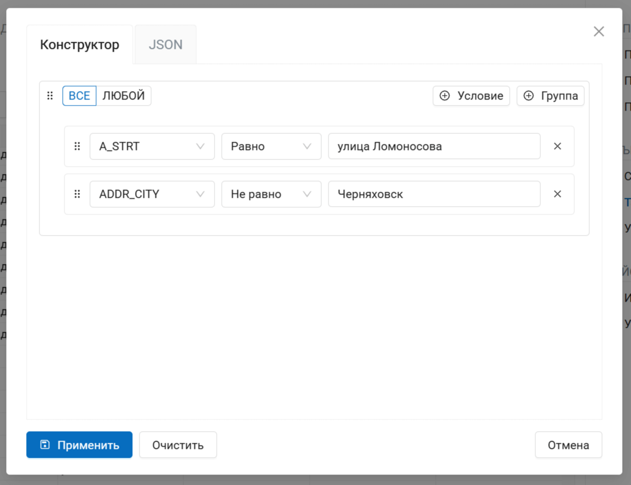Select the ВСЕ match mode
The width and height of the screenshot is (631, 485).
pos(79,96)
